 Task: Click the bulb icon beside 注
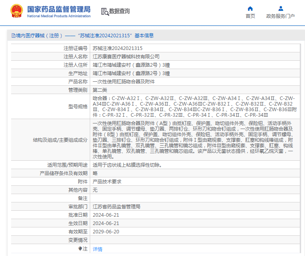[80, 248]
